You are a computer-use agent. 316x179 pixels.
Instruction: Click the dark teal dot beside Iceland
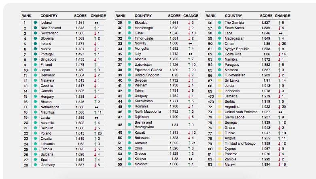click(36, 23)
